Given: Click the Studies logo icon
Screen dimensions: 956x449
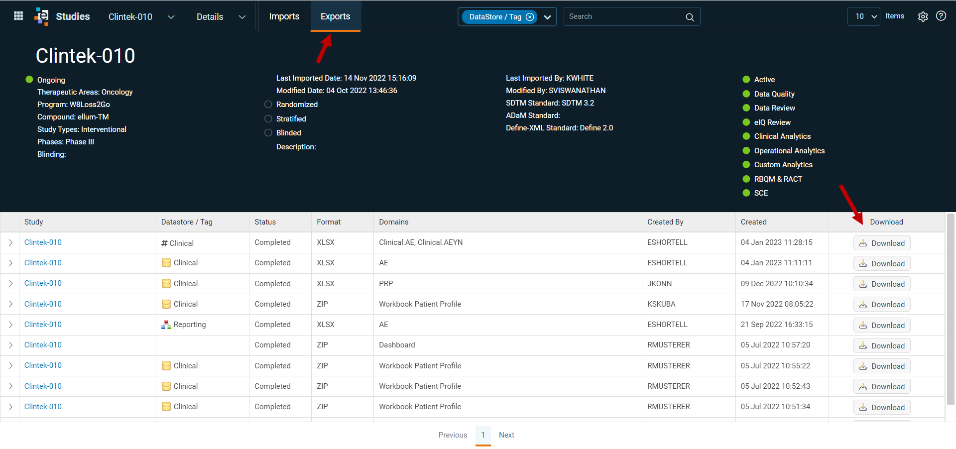Looking at the screenshot, I should 42,16.
